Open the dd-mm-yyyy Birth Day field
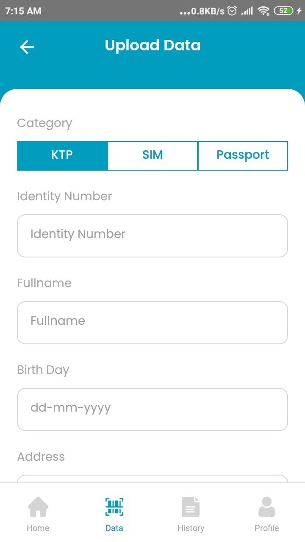Screen dimensions: 305x542 point(152,409)
